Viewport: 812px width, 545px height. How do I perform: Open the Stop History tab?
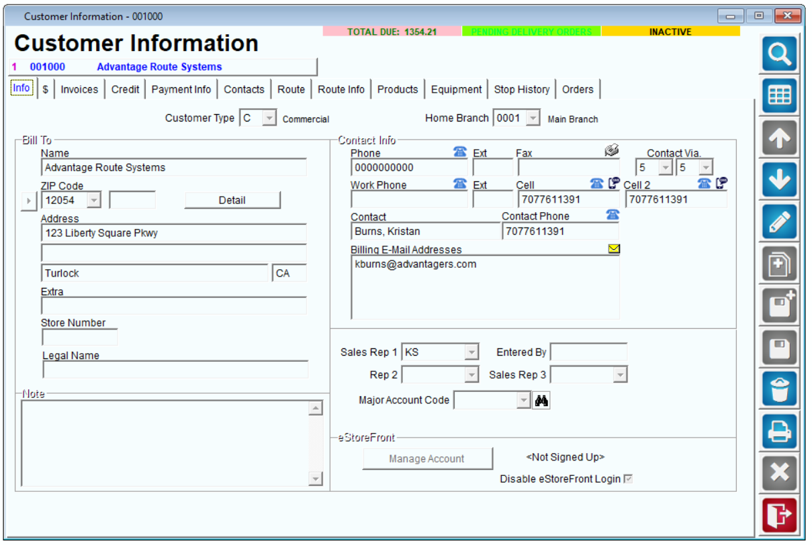(x=522, y=89)
